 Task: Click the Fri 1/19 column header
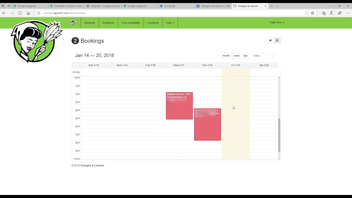coord(236,65)
